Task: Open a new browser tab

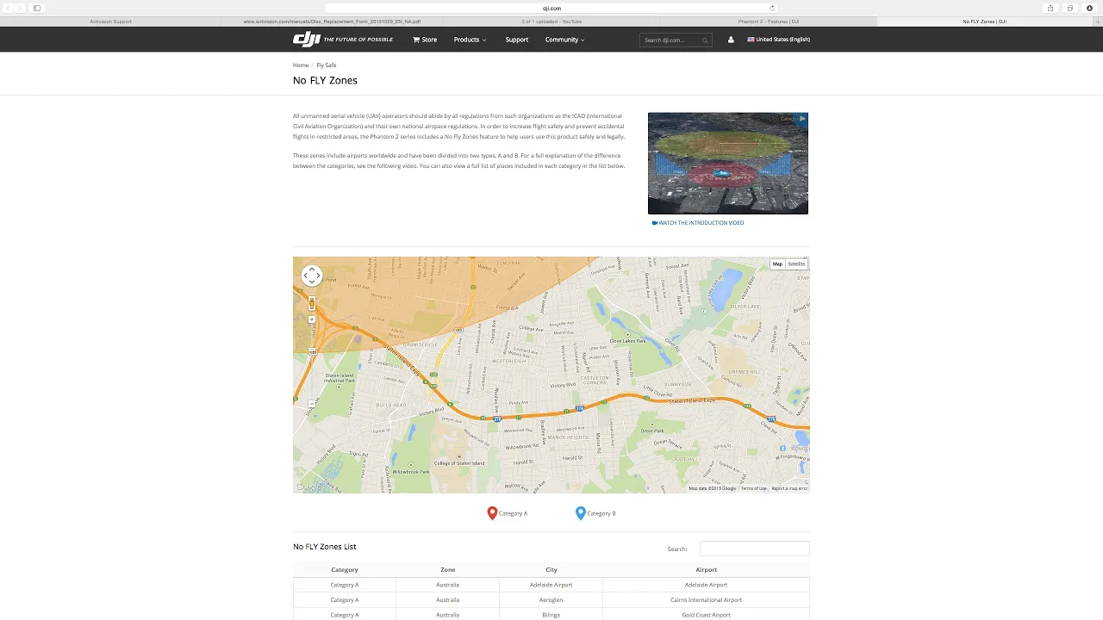Action: [x=1097, y=21]
